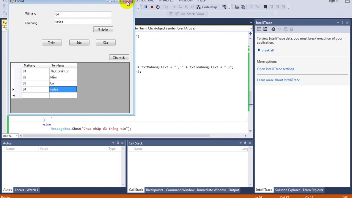Open the WINDOW menu
352x198 pixels.
pyautogui.click(x=186, y=1)
